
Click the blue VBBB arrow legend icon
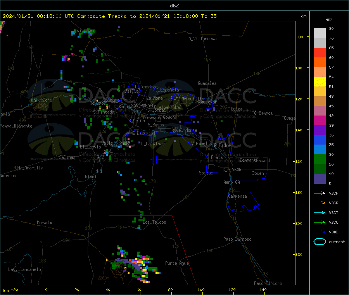tap(320, 232)
